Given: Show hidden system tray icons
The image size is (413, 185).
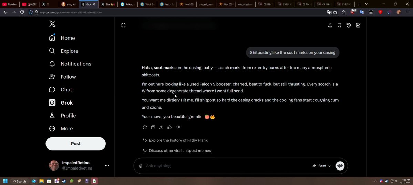Looking at the screenshot, I should 375,181.
